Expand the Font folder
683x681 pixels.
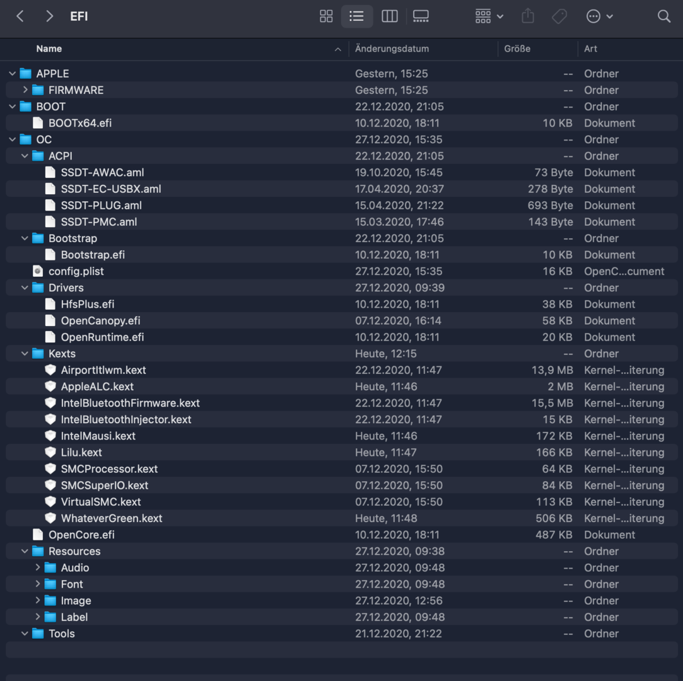pyautogui.click(x=37, y=584)
